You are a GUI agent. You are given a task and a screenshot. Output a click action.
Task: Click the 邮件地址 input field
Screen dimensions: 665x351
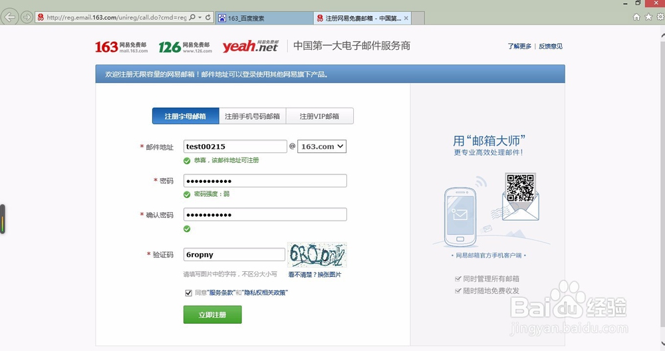click(235, 146)
